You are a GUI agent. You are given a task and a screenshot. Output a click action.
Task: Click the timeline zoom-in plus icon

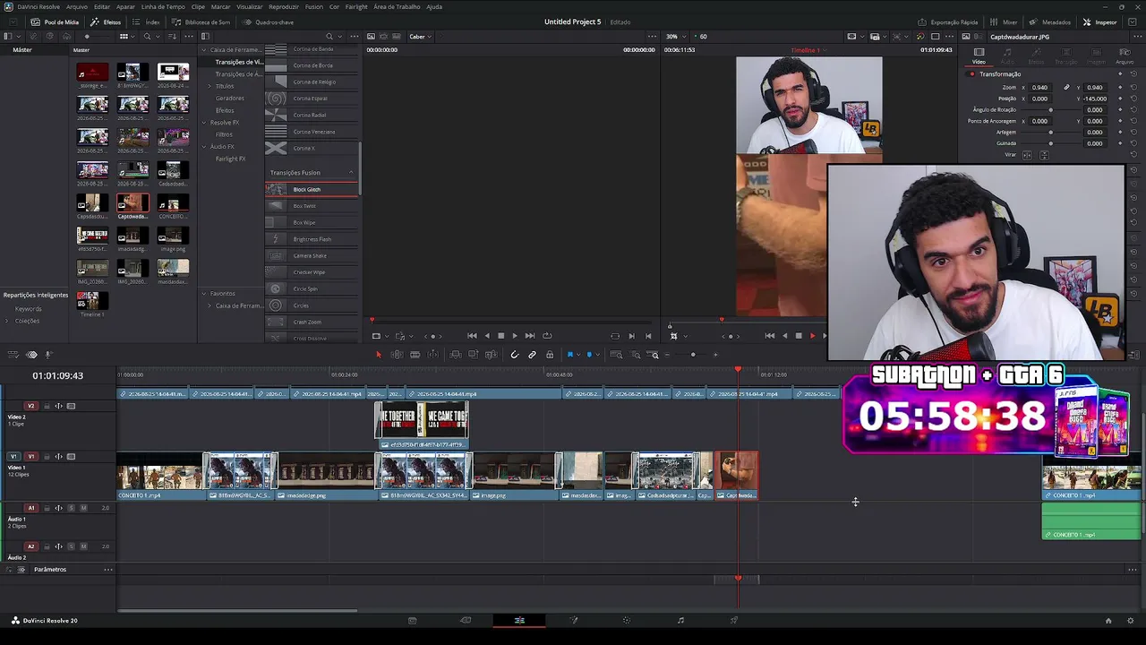click(715, 355)
